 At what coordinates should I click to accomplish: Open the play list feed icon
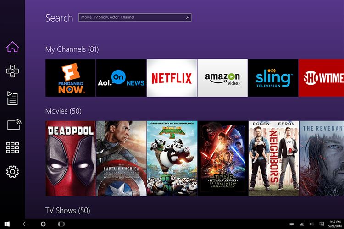coord(12,98)
